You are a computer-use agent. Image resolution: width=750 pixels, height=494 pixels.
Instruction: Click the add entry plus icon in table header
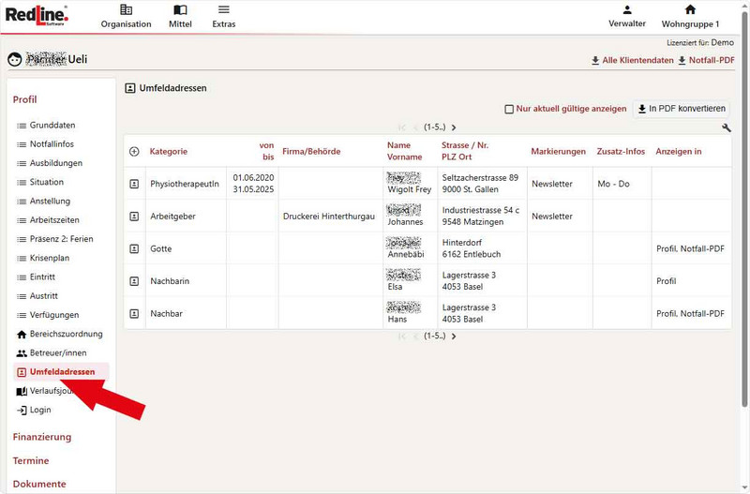tap(134, 152)
